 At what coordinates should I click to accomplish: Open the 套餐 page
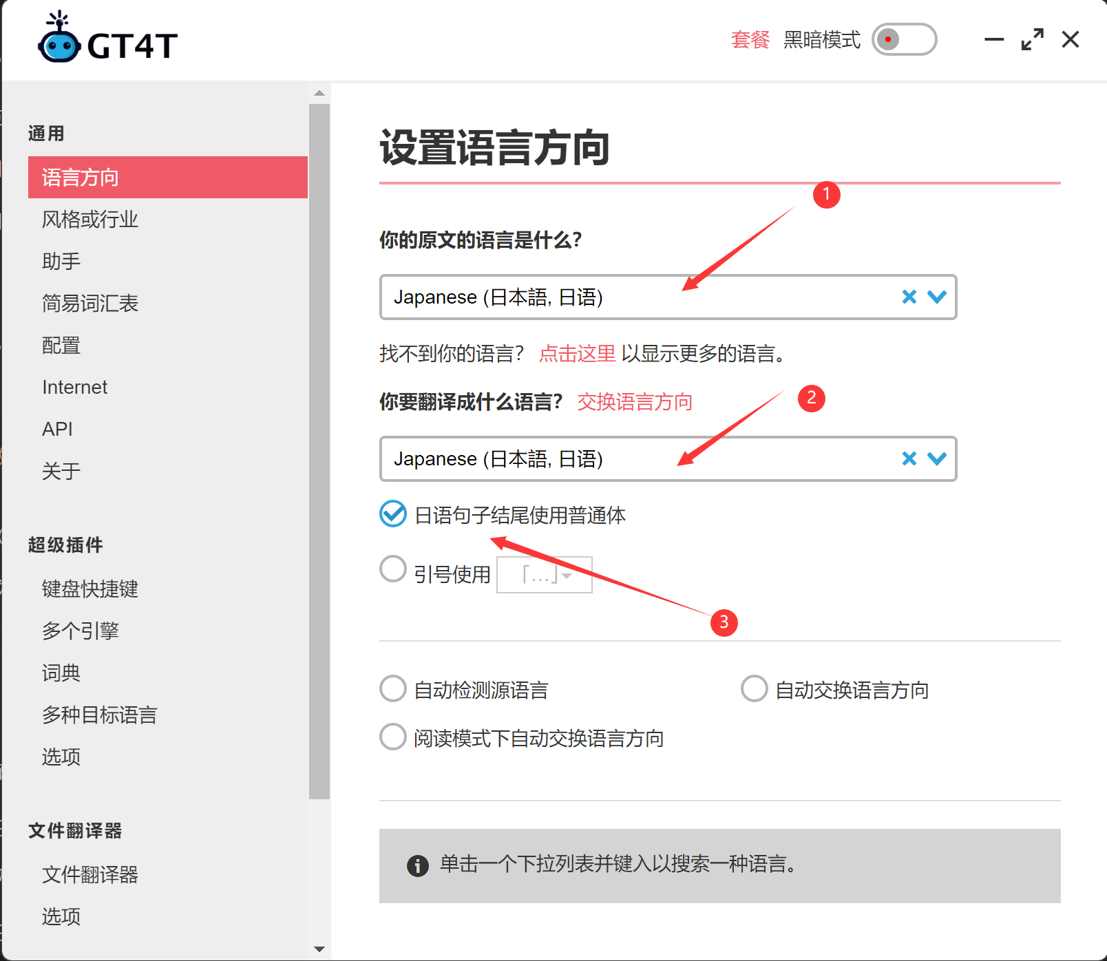coord(750,40)
